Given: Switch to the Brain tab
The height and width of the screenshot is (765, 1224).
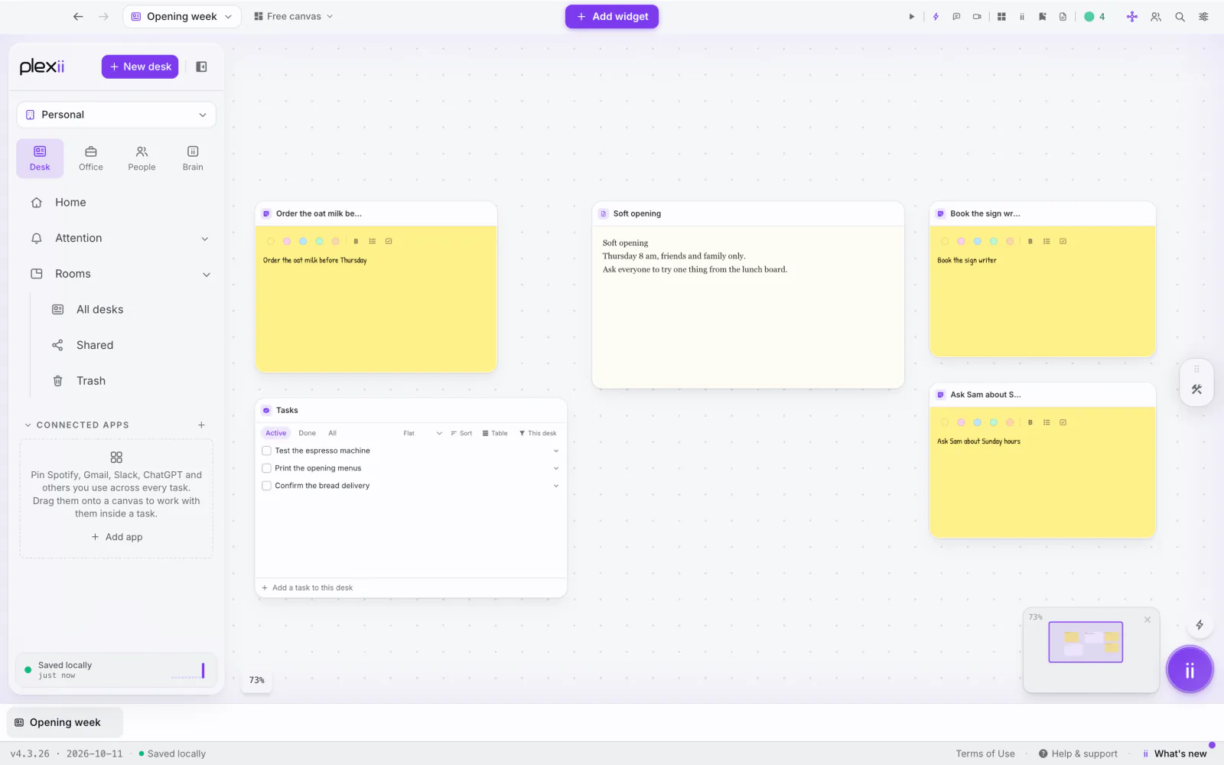Looking at the screenshot, I should (193, 158).
